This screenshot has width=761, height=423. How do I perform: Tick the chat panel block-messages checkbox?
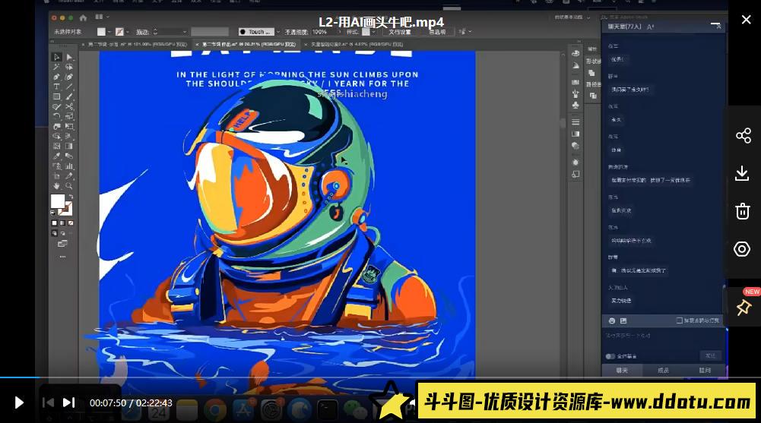tap(680, 320)
